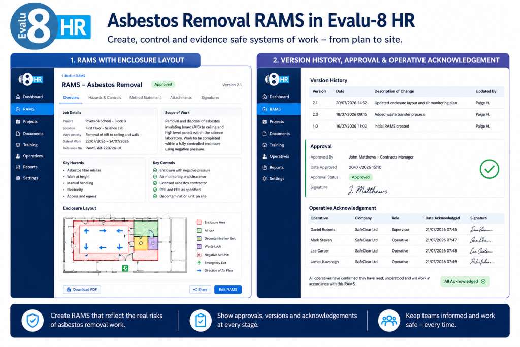Click the shield icon in the bottom banner
The height and width of the screenshot is (347, 520).
click(x=32, y=321)
